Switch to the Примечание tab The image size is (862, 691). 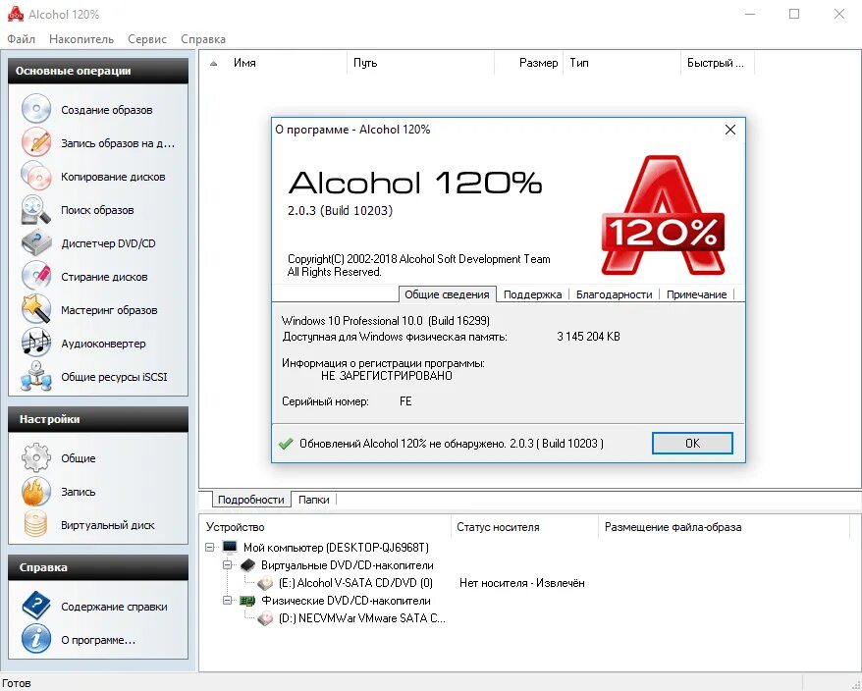tap(696, 294)
